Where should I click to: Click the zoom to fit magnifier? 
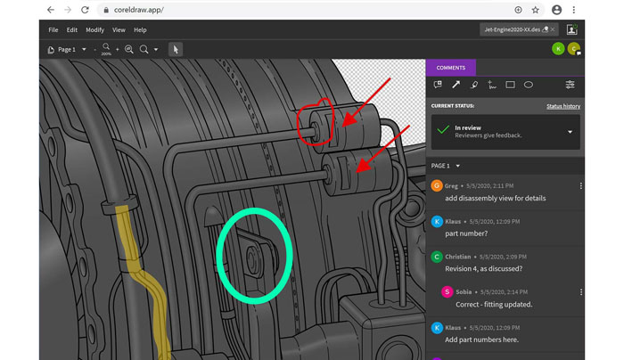(129, 49)
